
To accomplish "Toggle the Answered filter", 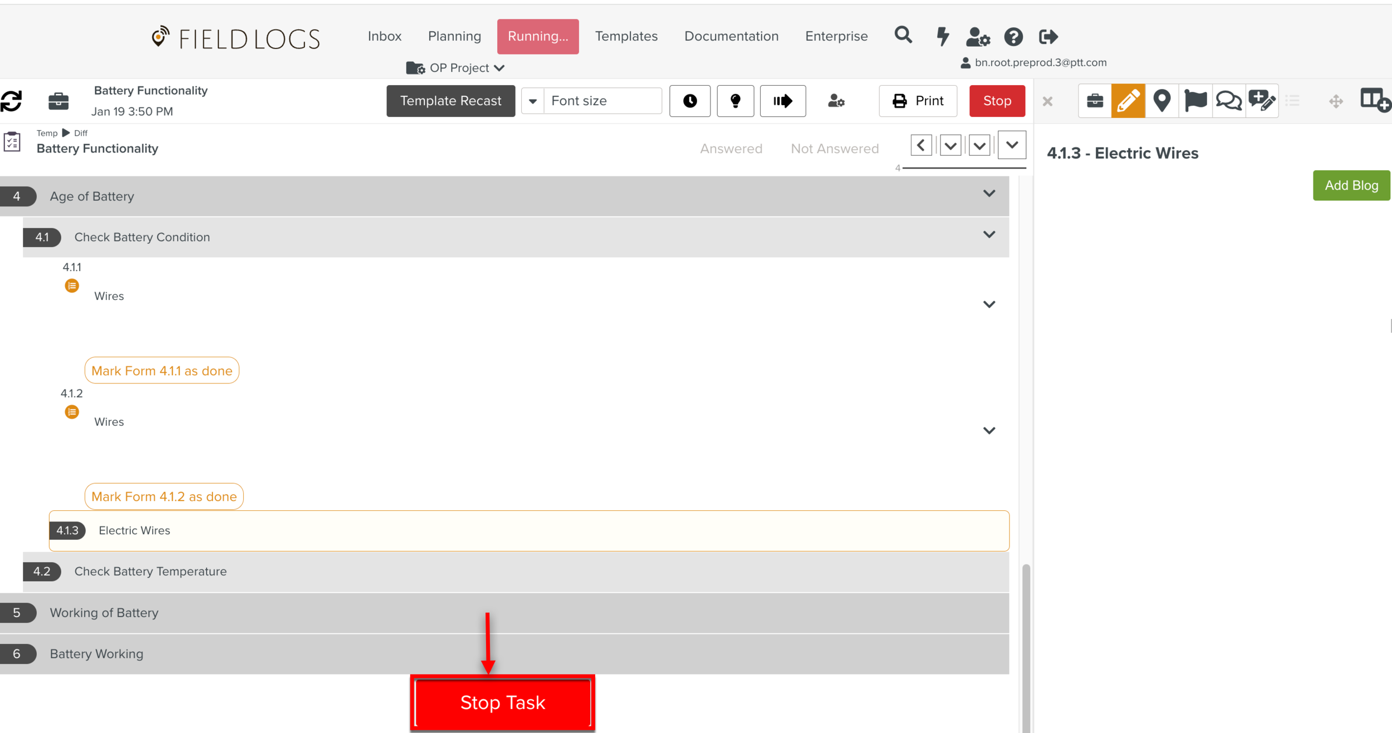I will point(731,149).
